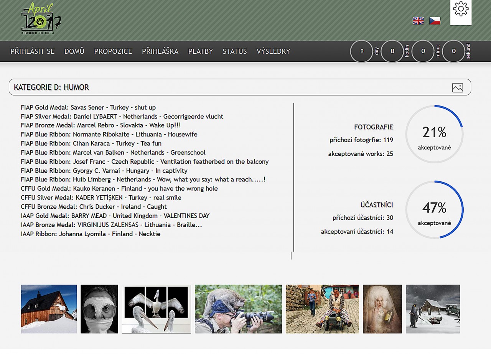Click the days countdown circle
Viewport: 491px width, 354px height.
[x=361, y=51]
